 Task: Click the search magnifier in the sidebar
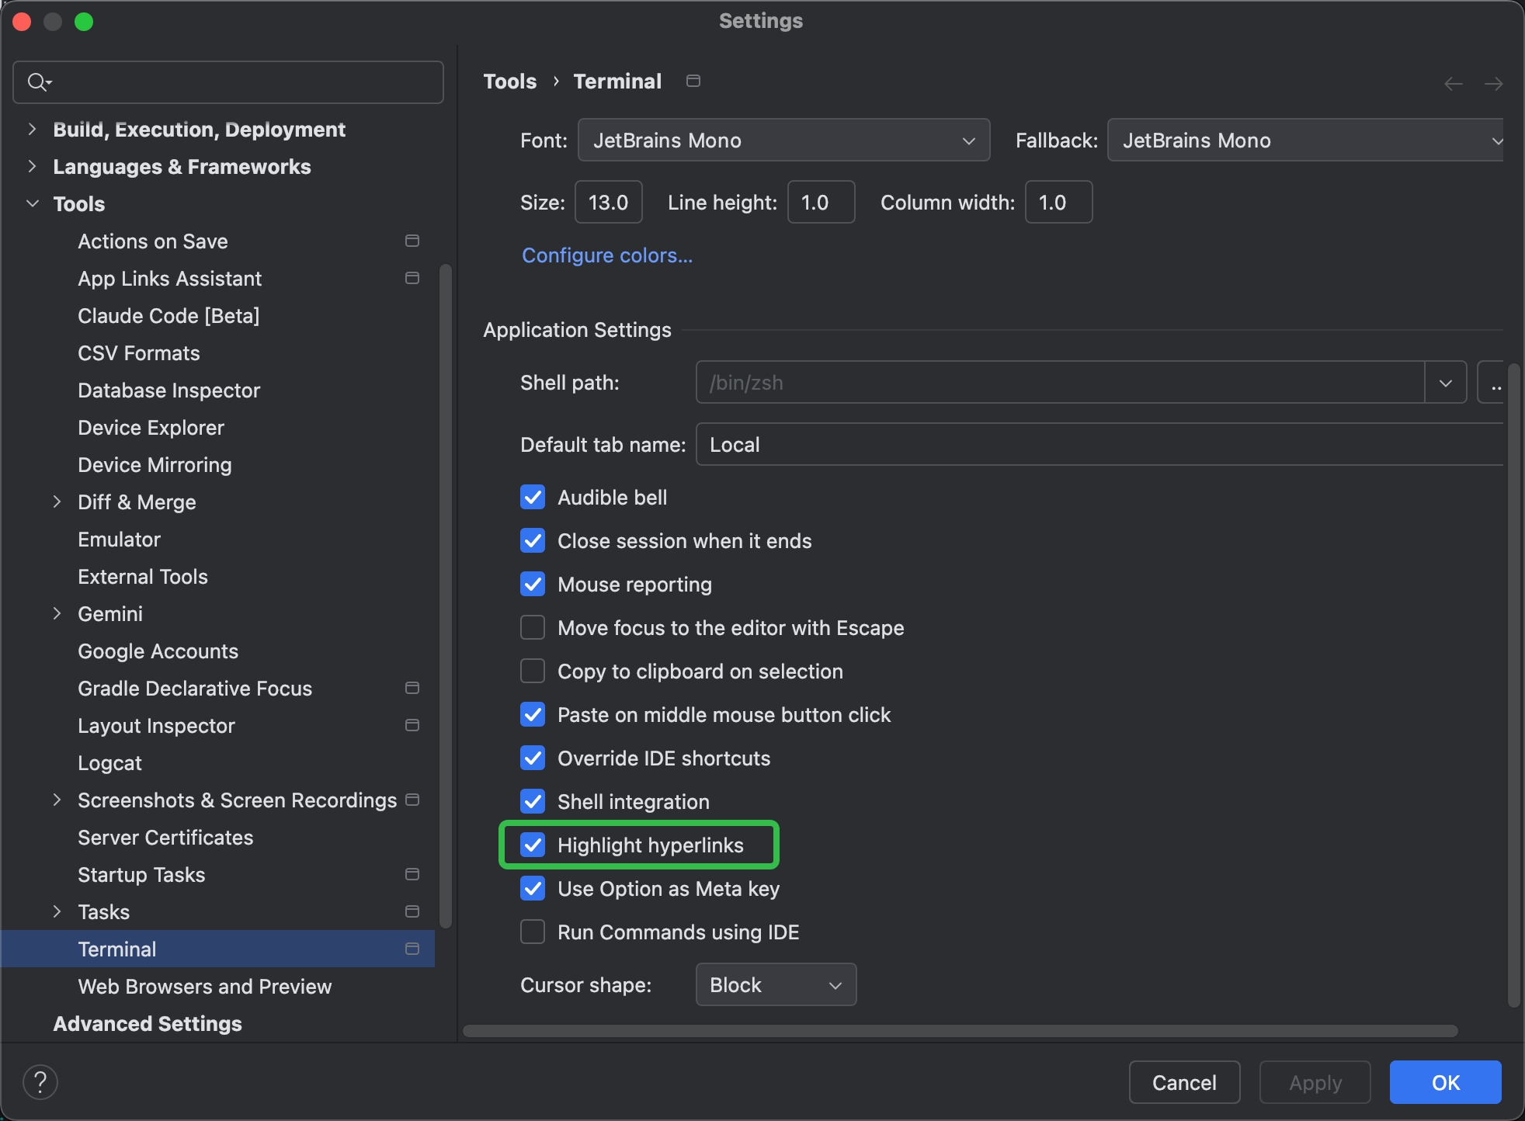click(x=39, y=82)
